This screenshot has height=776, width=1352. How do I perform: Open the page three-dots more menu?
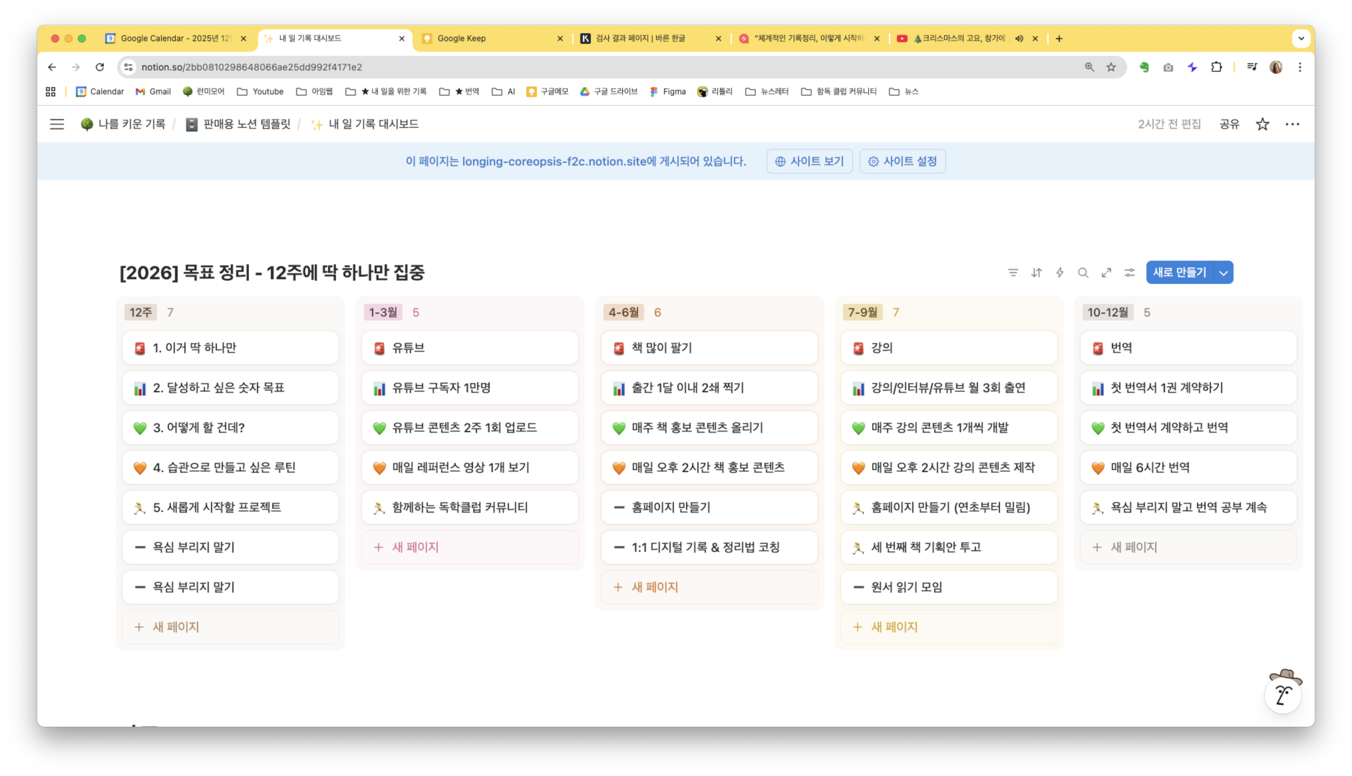(1292, 124)
